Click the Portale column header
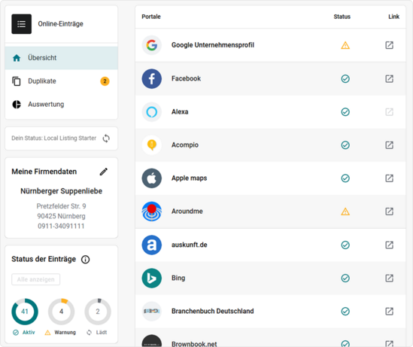The height and width of the screenshot is (347, 413). pyautogui.click(x=151, y=17)
